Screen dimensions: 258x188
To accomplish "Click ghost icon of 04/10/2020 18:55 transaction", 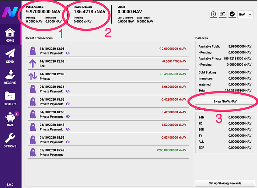I will 33,102.
